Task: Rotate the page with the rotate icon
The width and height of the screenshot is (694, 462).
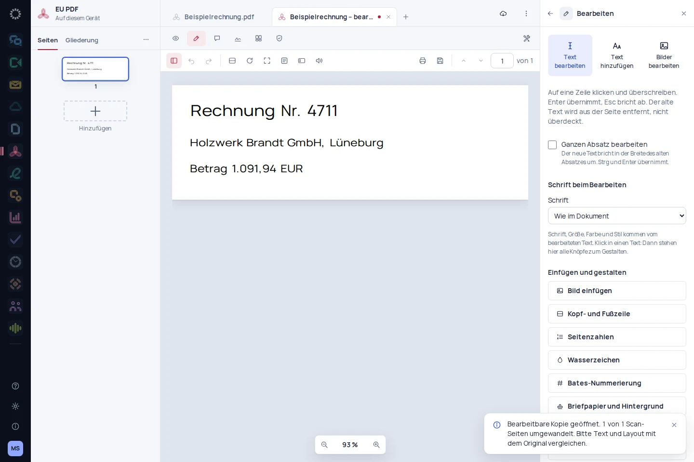Action: (x=250, y=61)
